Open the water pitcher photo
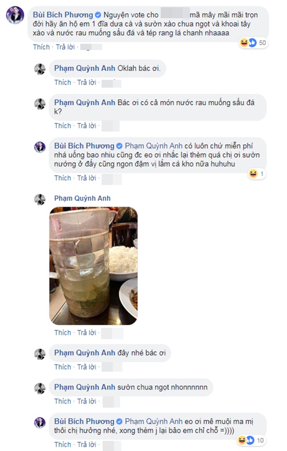The height and width of the screenshot is (451, 287). pyautogui.click(x=94, y=266)
